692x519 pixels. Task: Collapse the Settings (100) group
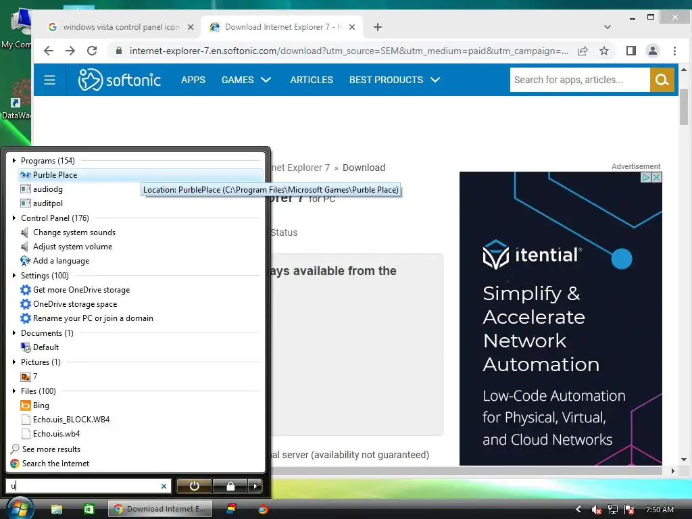14,276
